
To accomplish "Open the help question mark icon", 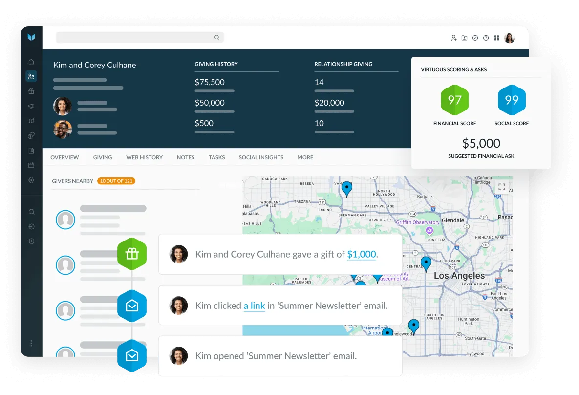I will [x=486, y=38].
